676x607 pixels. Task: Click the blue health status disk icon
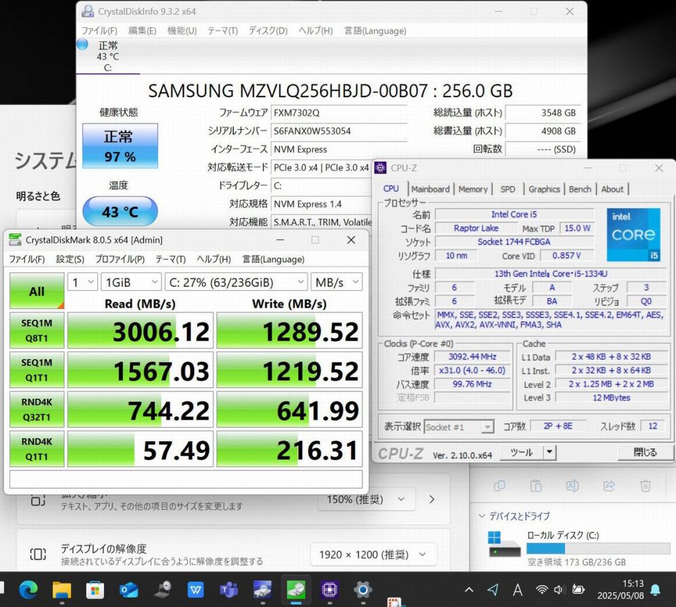pos(82,44)
